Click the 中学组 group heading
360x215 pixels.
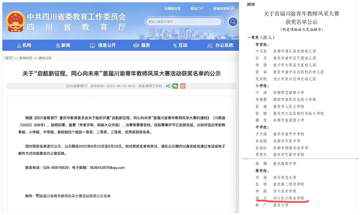coord(262,127)
